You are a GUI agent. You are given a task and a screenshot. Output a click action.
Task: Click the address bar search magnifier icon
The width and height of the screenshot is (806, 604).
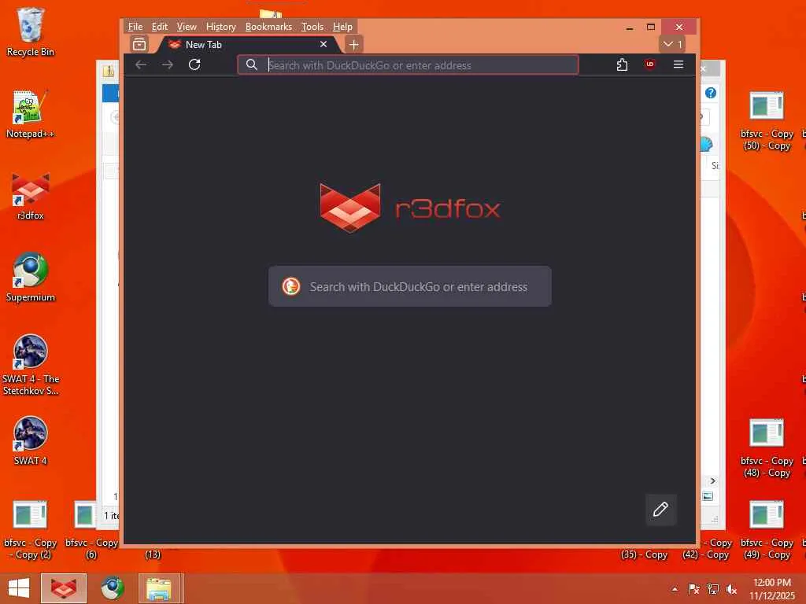pyautogui.click(x=251, y=64)
